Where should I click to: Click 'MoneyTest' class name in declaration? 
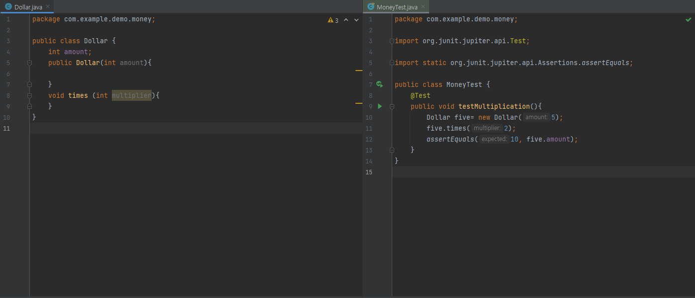coord(464,84)
